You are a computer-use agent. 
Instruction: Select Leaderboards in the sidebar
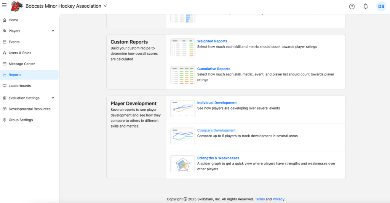pyautogui.click(x=20, y=86)
